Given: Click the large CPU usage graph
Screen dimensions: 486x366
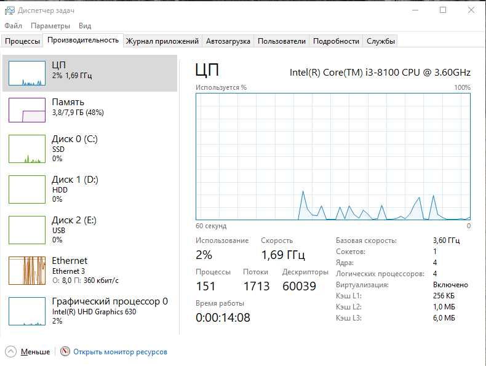Looking at the screenshot, I should pyautogui.click(x=333, y=156).
